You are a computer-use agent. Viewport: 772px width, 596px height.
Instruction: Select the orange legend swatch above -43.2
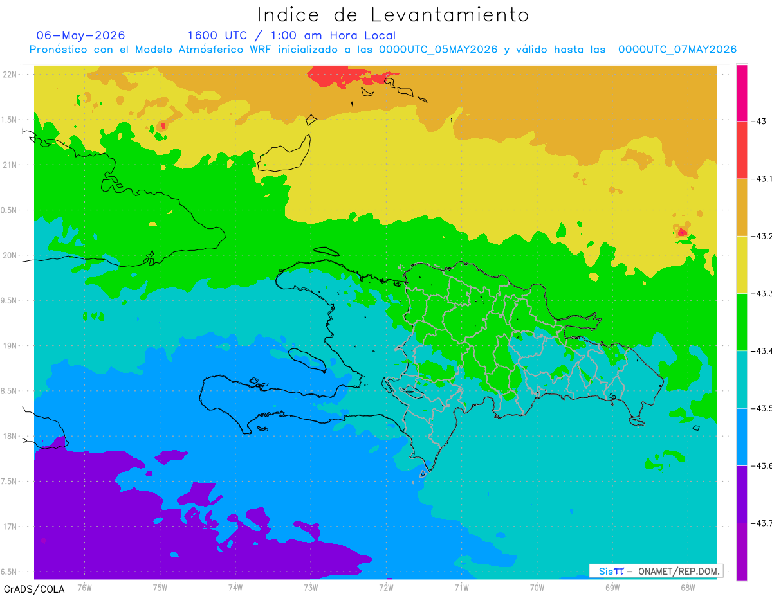[x=742, y=207]
